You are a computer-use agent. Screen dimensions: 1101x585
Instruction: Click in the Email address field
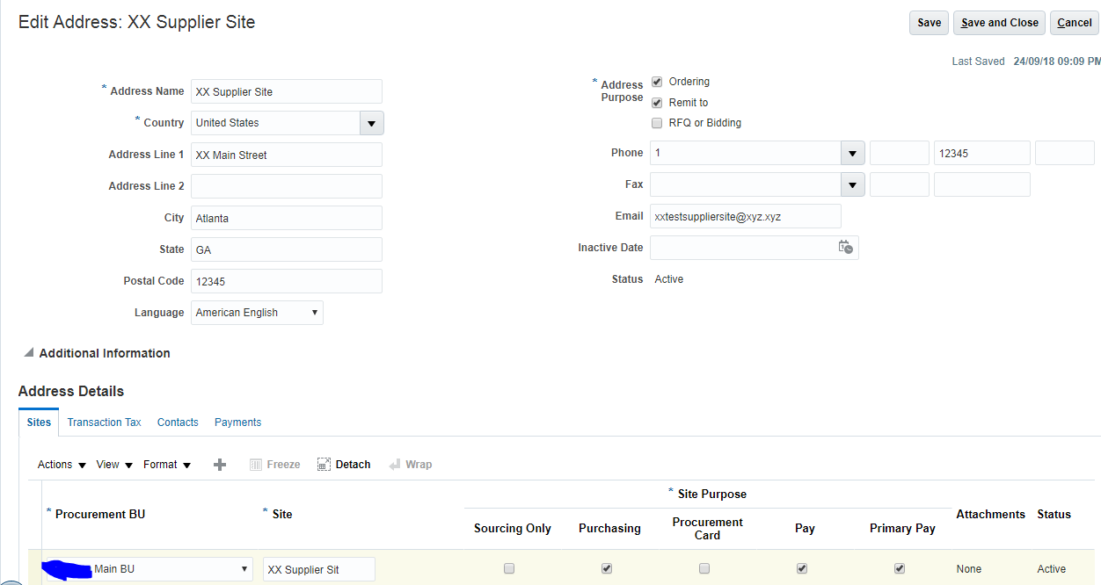[746, 216]
